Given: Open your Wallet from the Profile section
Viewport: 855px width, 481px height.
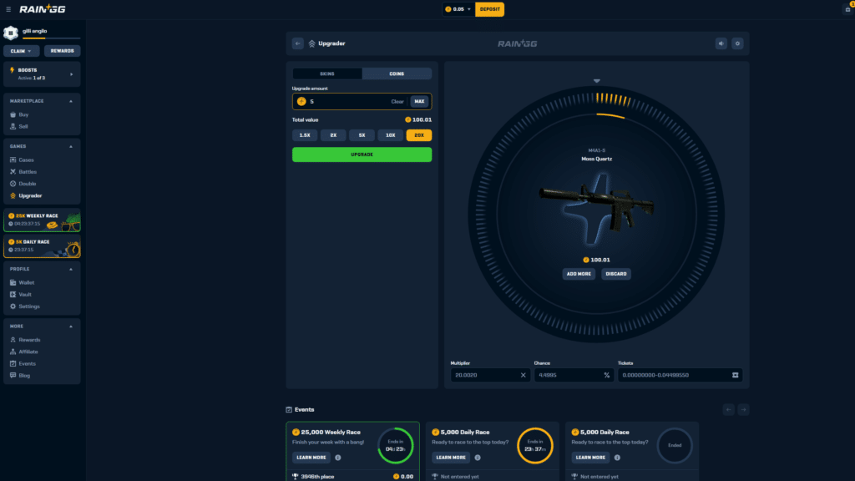Looking at the screenshot, I should coord(29,281).
